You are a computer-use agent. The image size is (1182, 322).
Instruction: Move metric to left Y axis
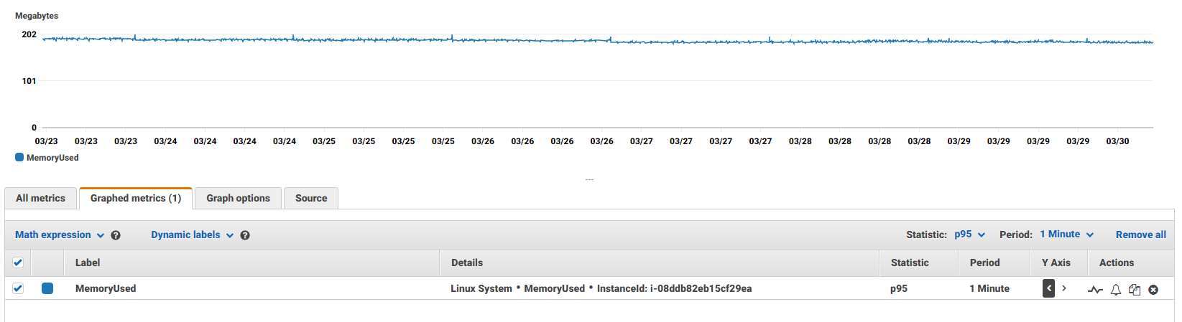click(x=1049, y=288)
